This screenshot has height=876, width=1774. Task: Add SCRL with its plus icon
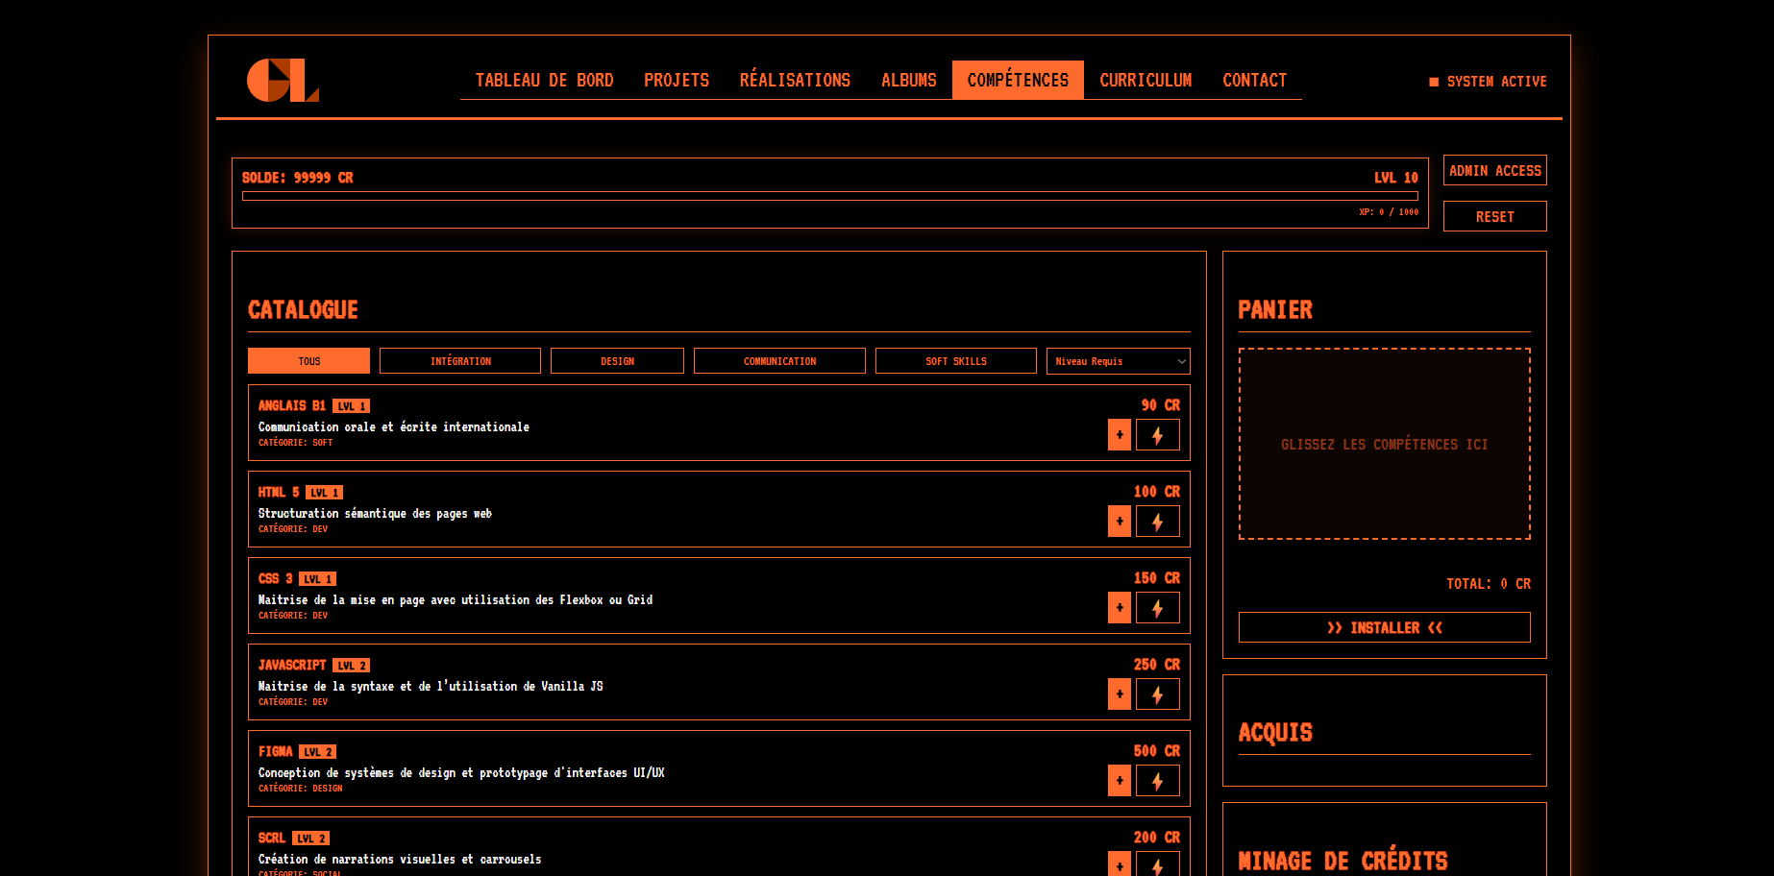tap(1120, 864)
